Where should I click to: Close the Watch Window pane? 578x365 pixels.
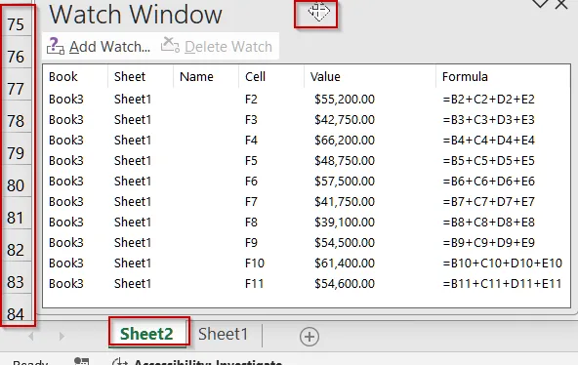click(x=561, y=5)
